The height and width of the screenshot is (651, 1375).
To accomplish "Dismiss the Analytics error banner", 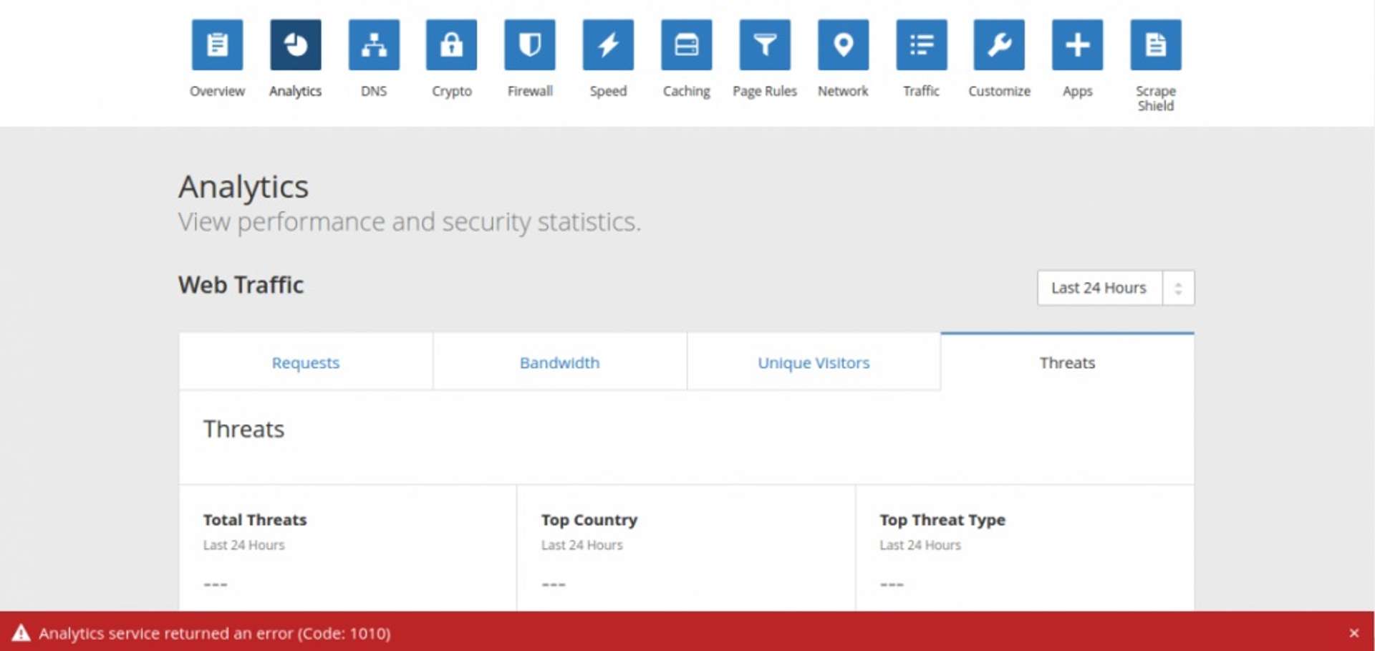I will [x=1354, y=632].
